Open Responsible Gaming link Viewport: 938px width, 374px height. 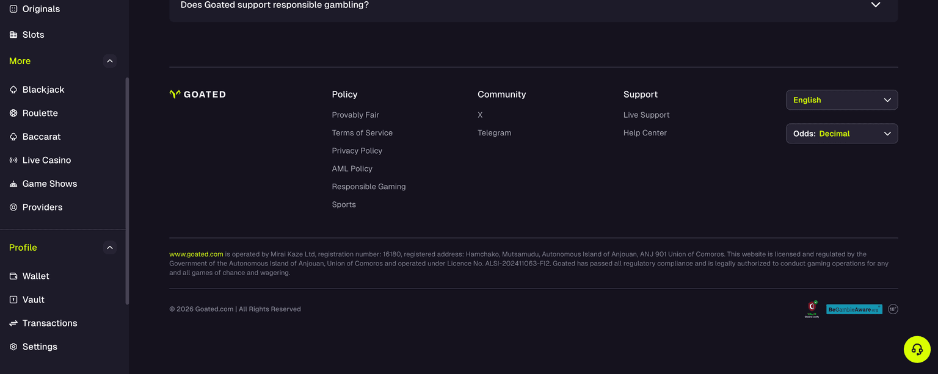pyautogui.click(x=369, y=187)
